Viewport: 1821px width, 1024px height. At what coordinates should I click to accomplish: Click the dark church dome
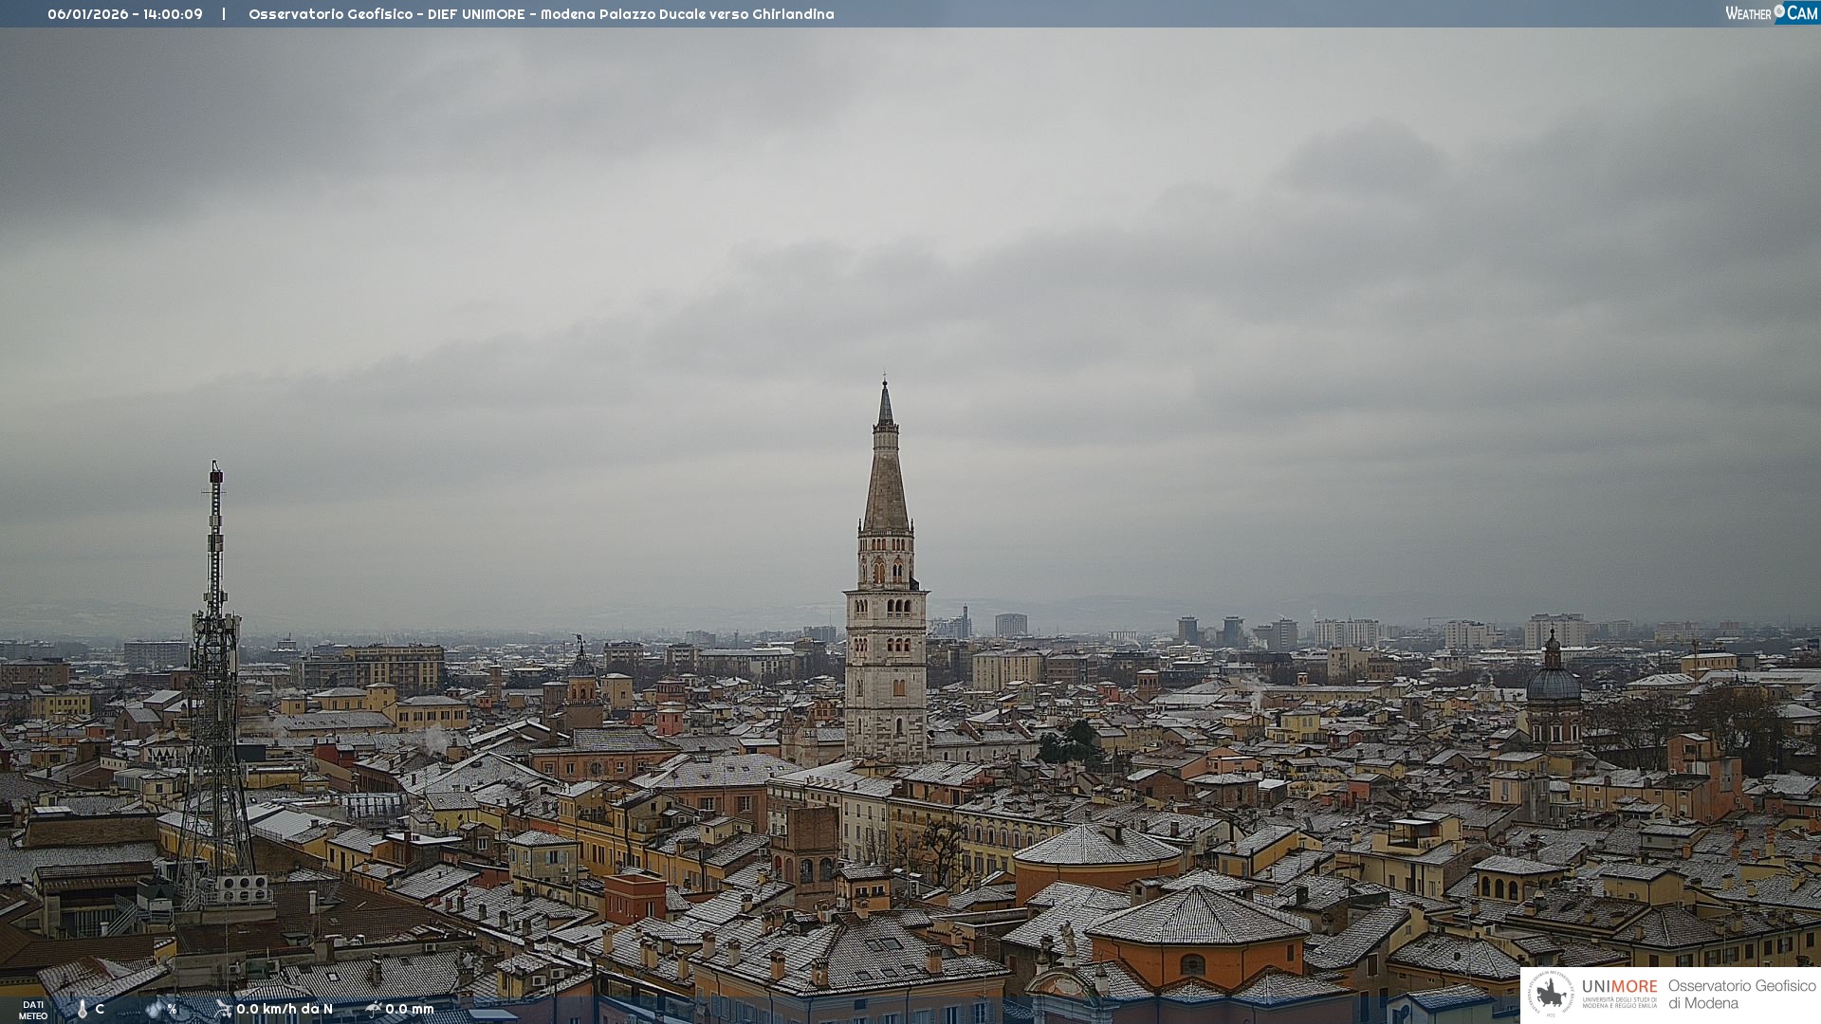coord(1554,683)
